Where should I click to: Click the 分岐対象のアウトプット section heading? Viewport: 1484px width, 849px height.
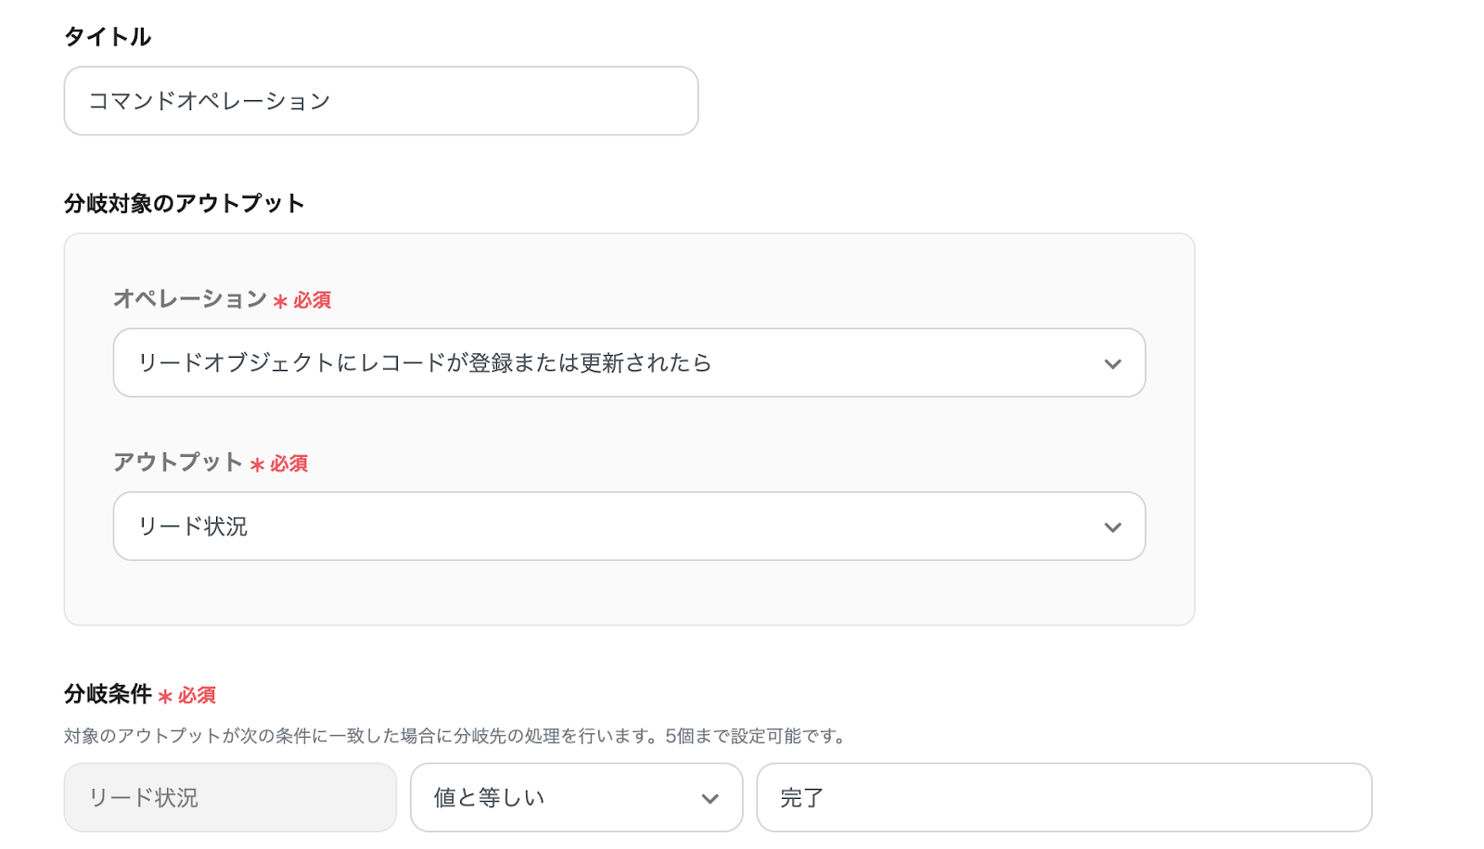point(184,203)
